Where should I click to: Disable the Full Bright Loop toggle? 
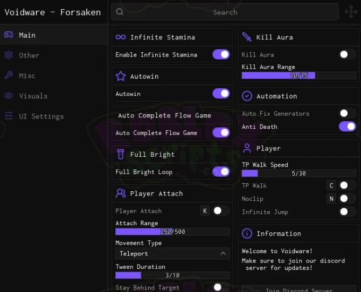221,172
